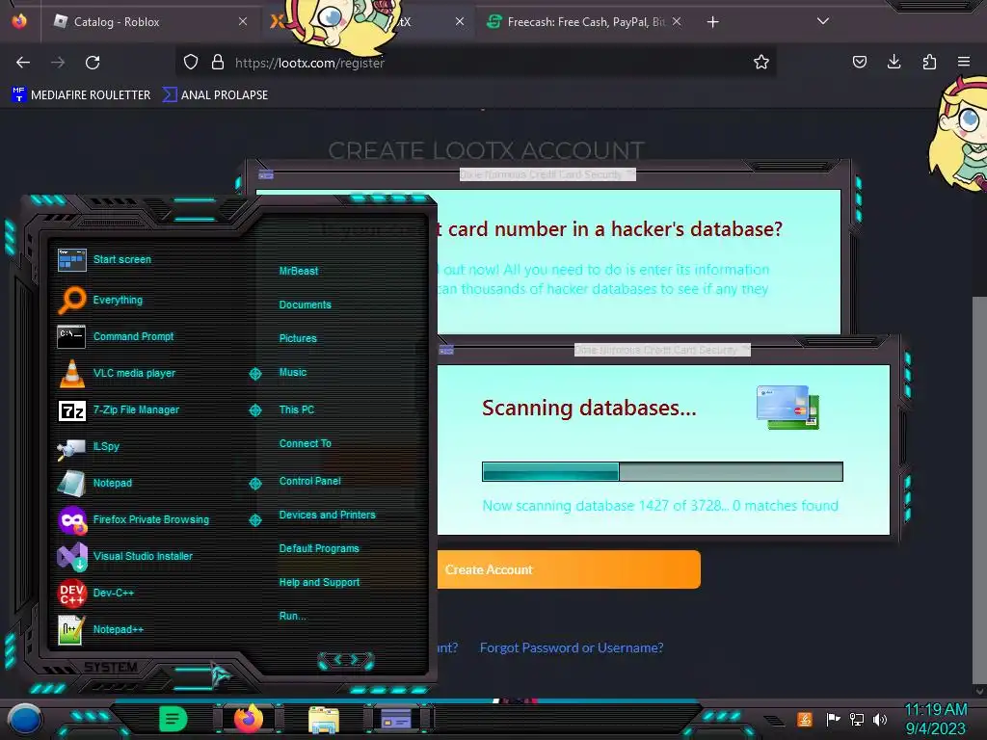The width and height of the screenshot is (987, 740).
Task: Open Help and Support
Action: pos(319,582)
